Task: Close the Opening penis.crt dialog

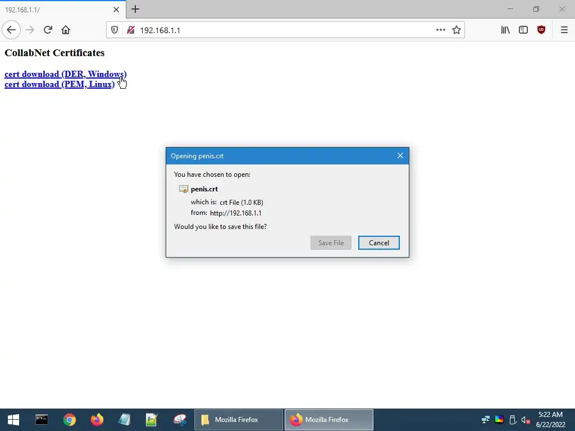Action: click(400, 156)
